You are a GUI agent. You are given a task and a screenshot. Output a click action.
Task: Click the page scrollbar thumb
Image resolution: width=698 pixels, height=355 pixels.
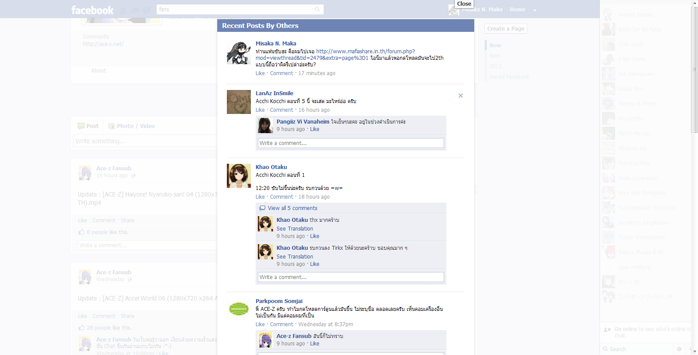[x=695, y=70]
